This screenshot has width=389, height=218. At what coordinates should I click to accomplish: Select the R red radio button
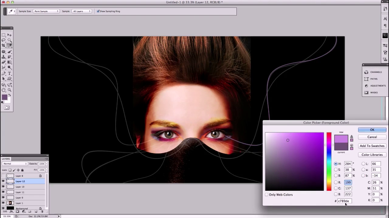point(336,182)
